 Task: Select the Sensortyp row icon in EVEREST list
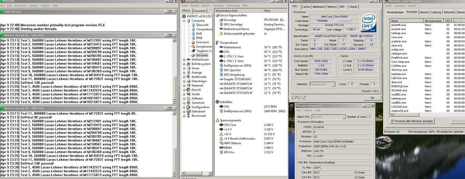pyautogui.click(x=221, y=20)
